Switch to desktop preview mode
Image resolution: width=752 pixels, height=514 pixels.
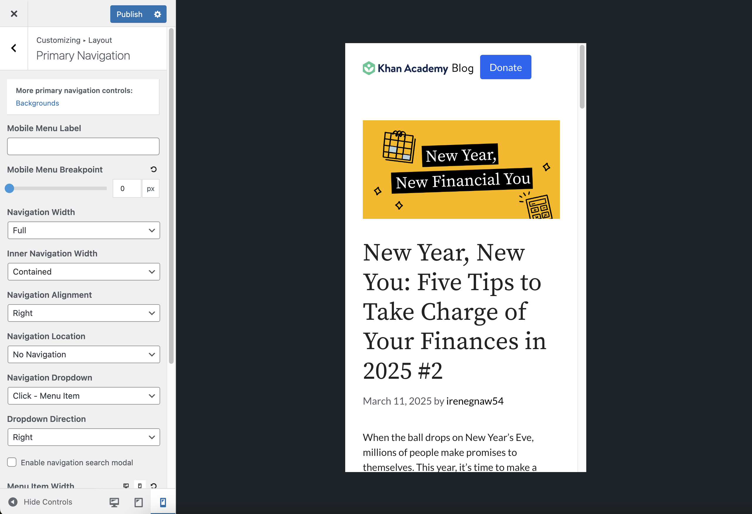pos(114,502)
